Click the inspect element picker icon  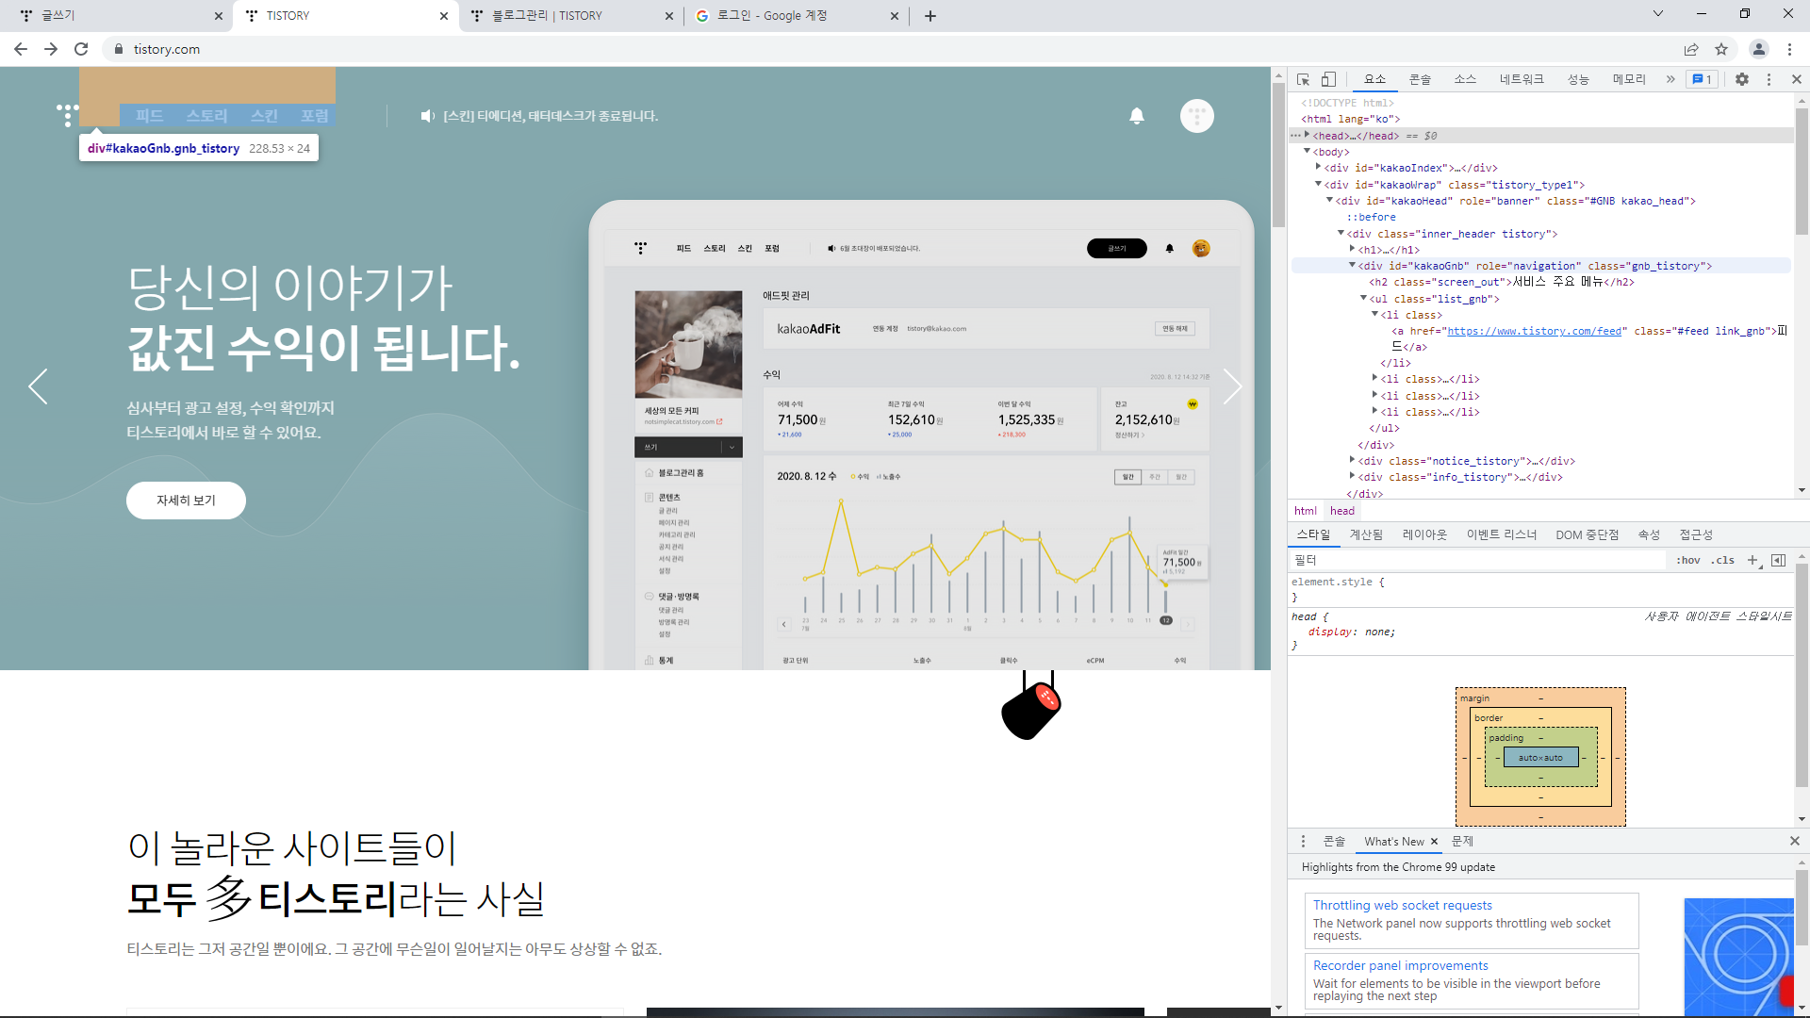pyautogui.click(x=1303, y=79)
